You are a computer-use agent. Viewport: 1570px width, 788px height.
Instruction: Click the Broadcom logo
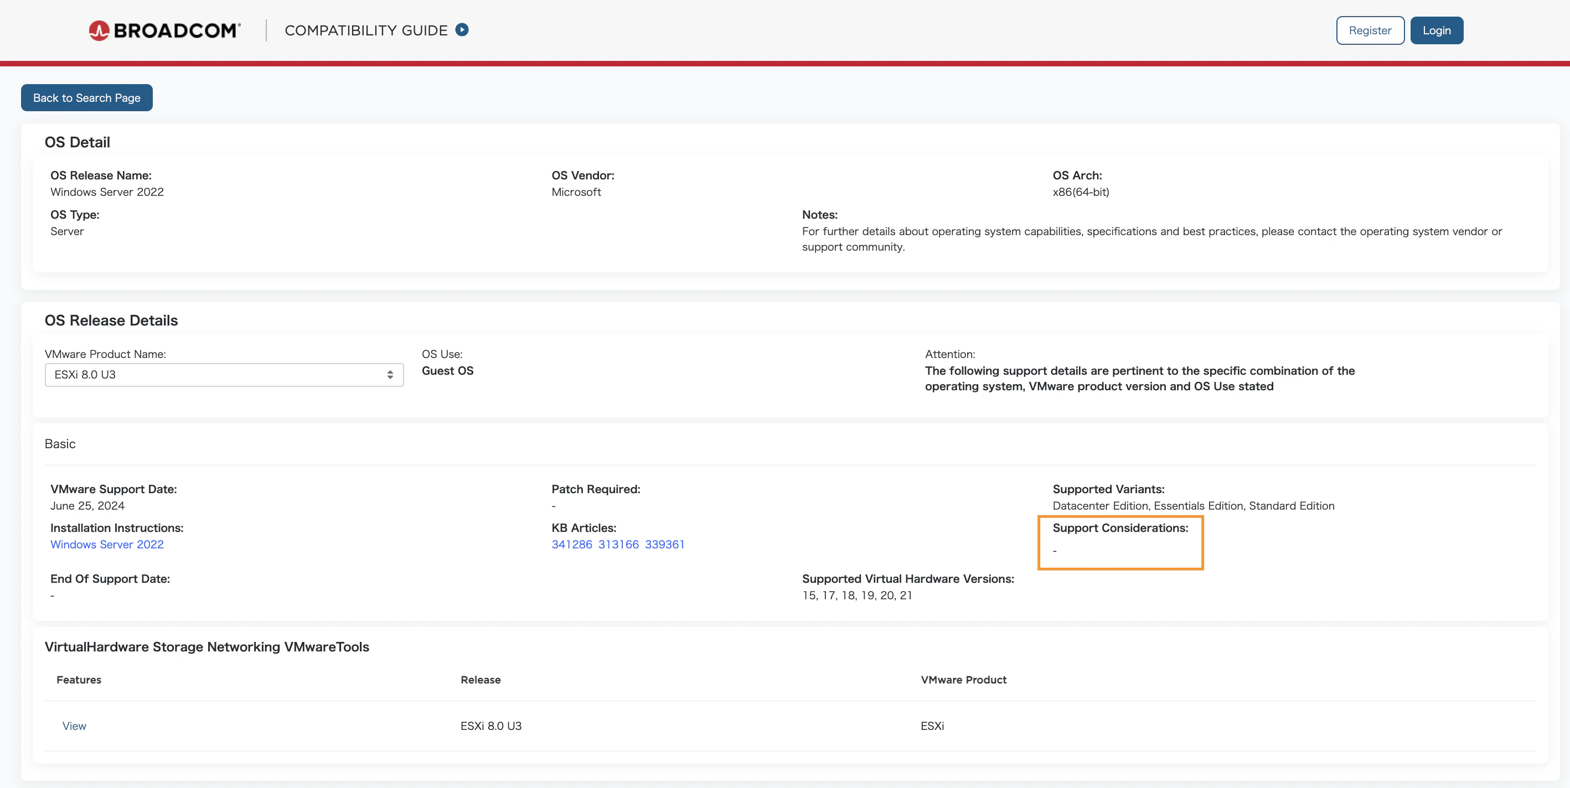click(x=164, y=30)
